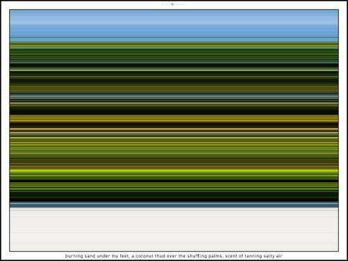This screenshot has height=261, width=348.
Task: Click the large off-white sand area
Action: (174, 230)
